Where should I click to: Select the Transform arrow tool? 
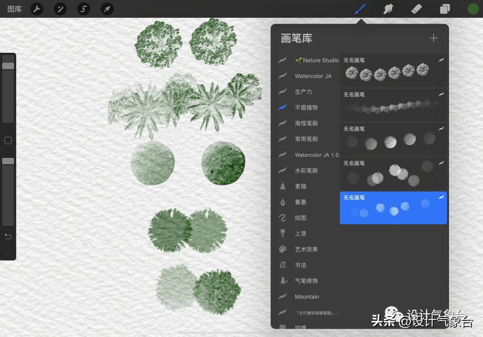[107, 8]
